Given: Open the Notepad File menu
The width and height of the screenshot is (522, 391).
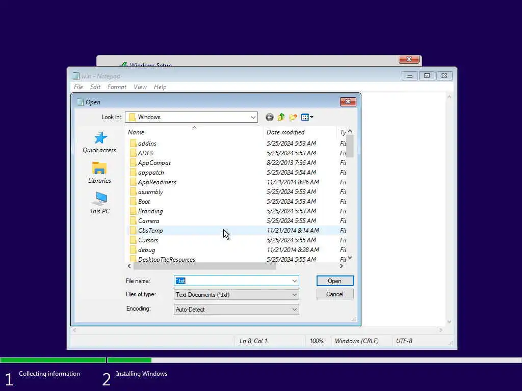Looking at the screenshot, I should (x=79, y=87).
